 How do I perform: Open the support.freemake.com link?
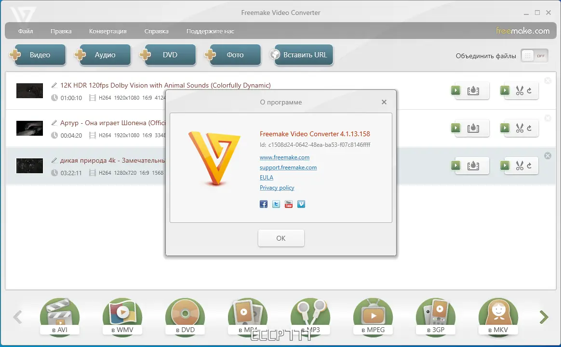pyautogui.click(x=288, y=167)
